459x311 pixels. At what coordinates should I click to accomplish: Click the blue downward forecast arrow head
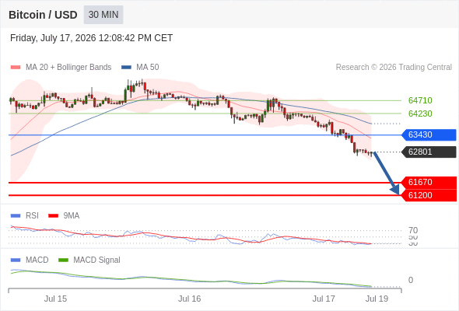(x=395, y=190)
